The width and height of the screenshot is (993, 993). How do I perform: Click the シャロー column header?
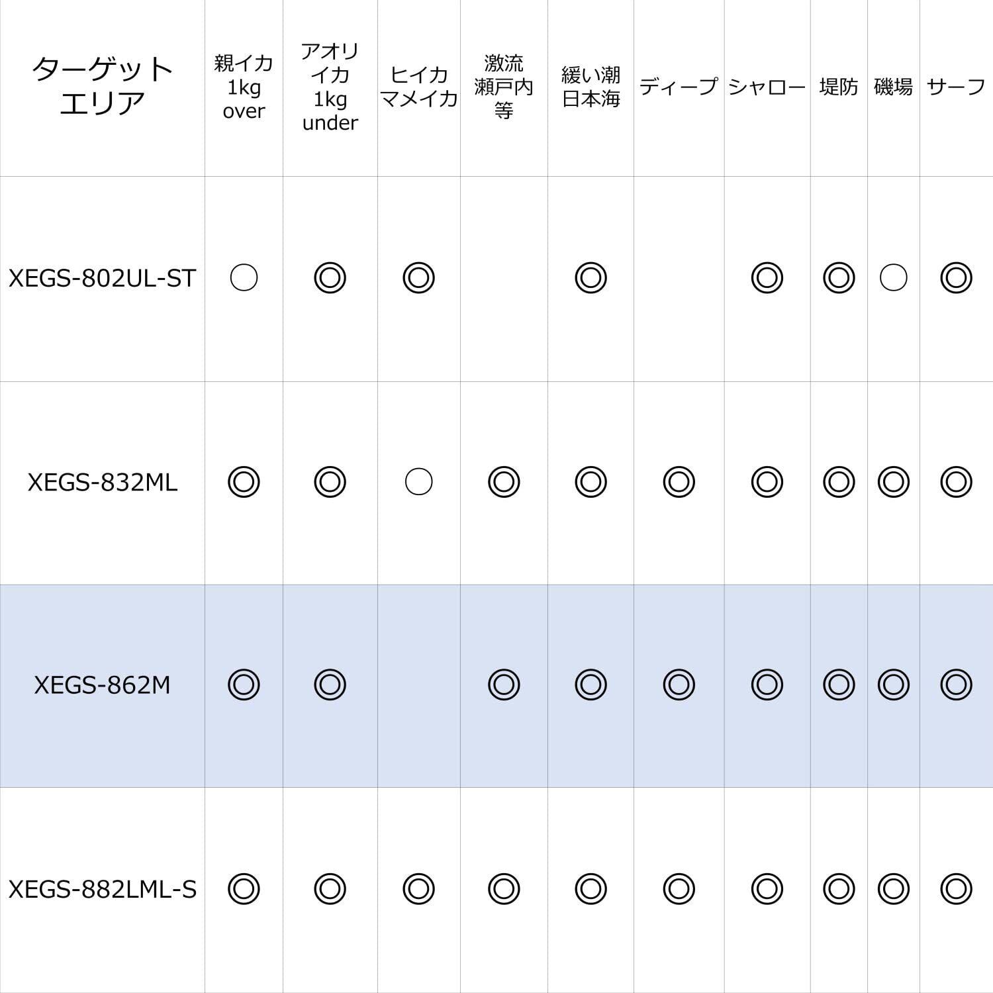tap(767, 87)
